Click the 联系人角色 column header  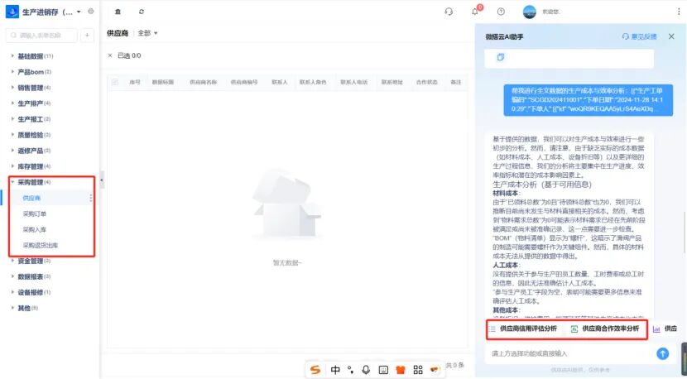pos(313,82)
